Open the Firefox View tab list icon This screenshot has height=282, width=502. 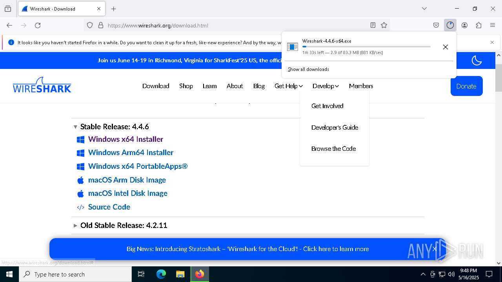point(8,9)
